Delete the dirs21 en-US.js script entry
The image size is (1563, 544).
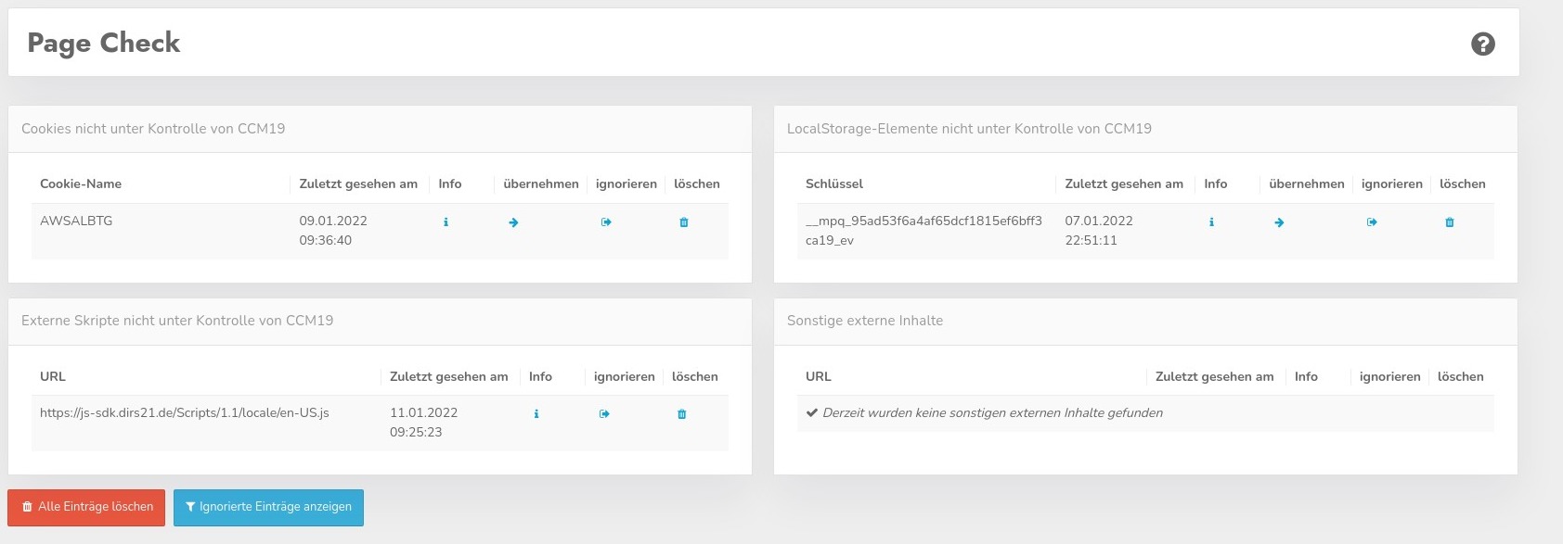click(682, 414)
